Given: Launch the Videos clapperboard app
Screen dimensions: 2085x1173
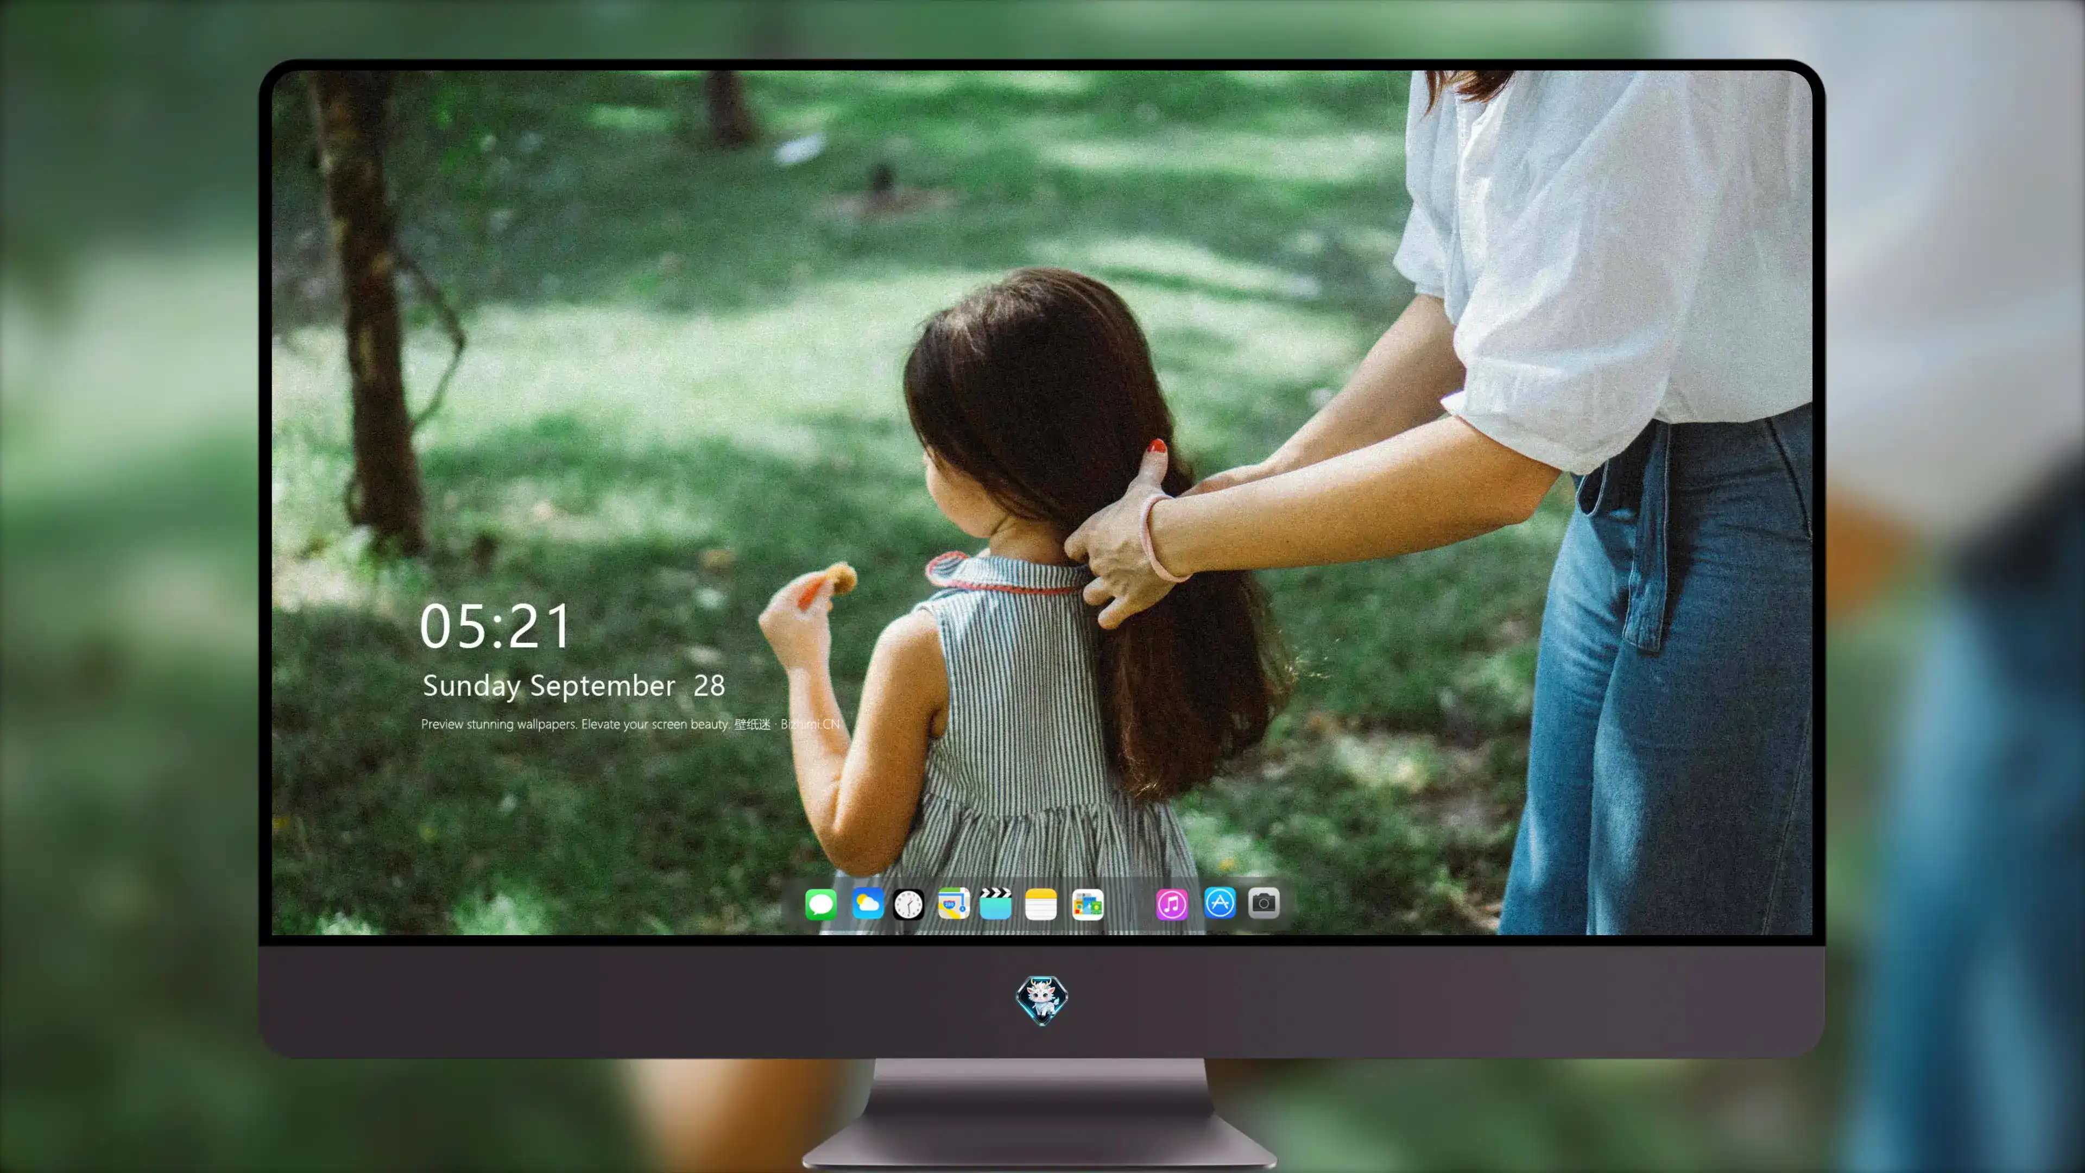Looking at the screenshot, I should [996, 904].
